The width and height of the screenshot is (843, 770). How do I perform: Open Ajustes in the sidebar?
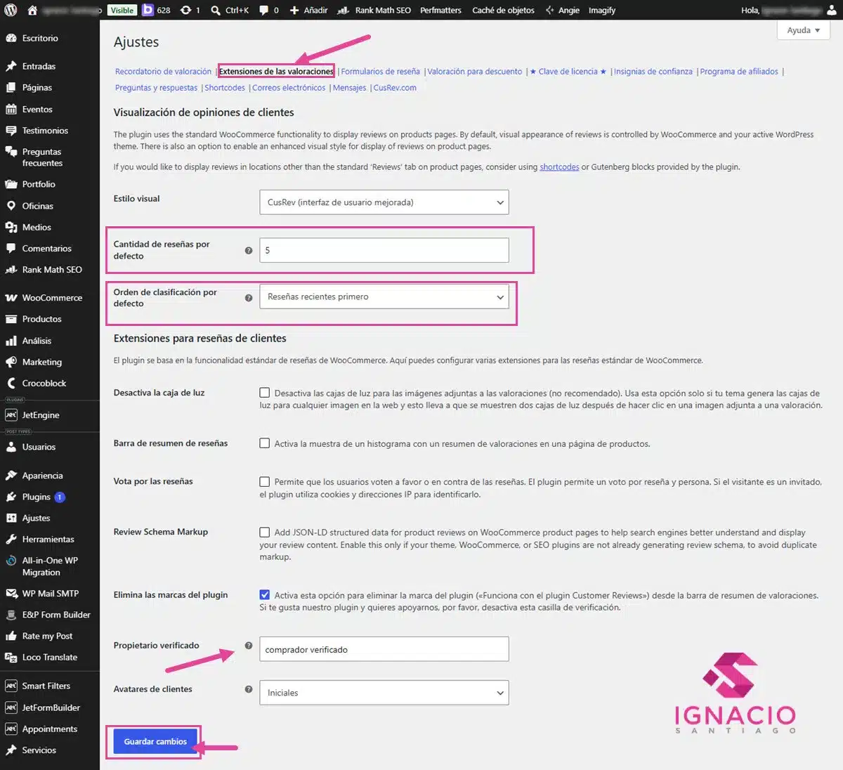[x=36, y=518]
